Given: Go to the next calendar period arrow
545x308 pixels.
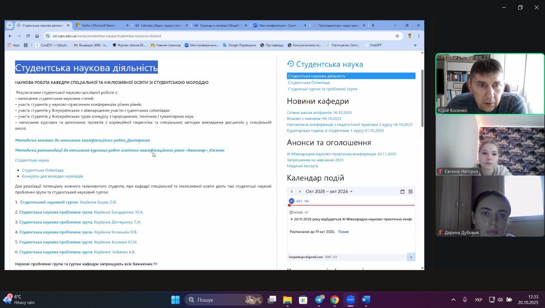Looking at the screenshot, I should (x=300, y=192).
